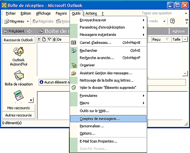Open the Nouveau dropdown arrow
The image size is (190, 153).
[28, 21]
